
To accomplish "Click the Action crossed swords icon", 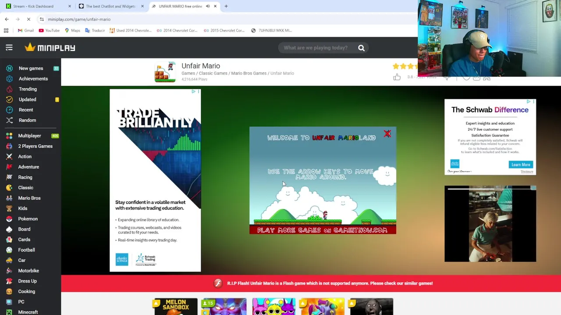I will point(9,157).
